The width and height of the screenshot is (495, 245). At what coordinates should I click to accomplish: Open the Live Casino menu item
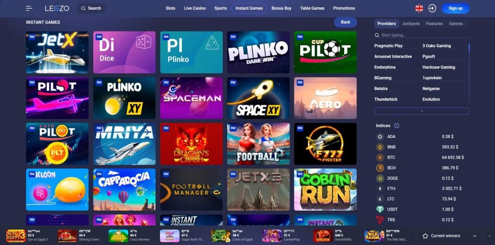click(x=195, y=8)
